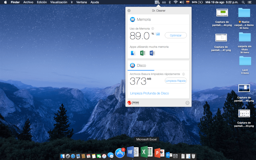Click the smiley feedback icon

click(x=187, y=103)
